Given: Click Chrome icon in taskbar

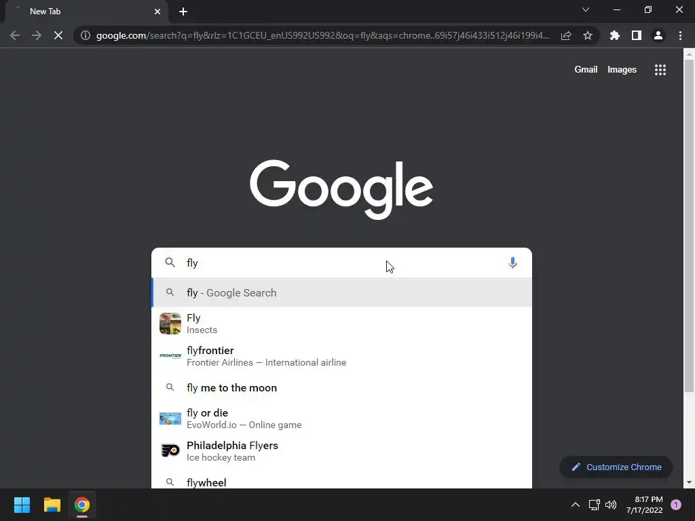Looking at the screenshot, I should click(82, 505).
